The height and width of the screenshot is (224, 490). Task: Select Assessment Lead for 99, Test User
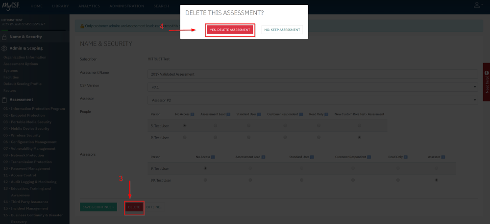click(250, 180)
